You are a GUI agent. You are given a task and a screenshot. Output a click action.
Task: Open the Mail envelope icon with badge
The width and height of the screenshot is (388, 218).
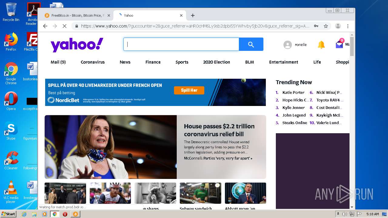[339, 44]
